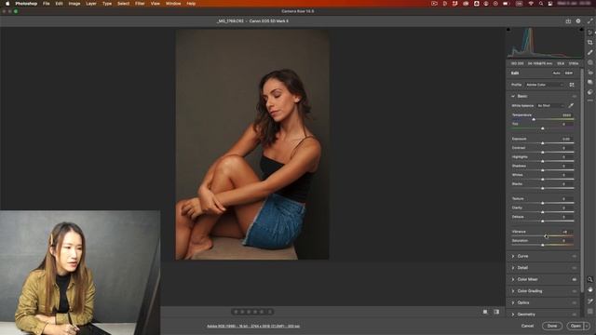Click the Wi-Fi status icon
Image resolution: width=596 pixels, height=335 pixels.
click(x=531, y=4)
